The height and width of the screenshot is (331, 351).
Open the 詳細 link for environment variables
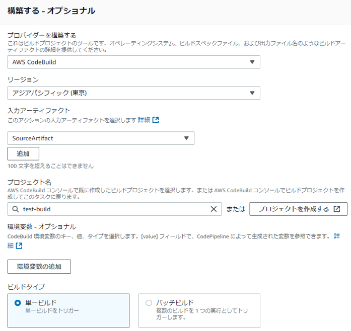[337, 236]
